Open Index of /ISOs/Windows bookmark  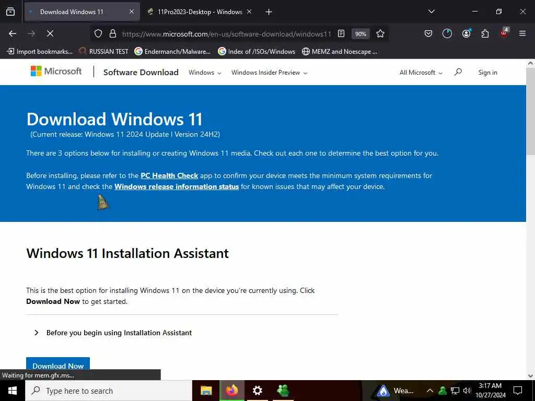257,52
